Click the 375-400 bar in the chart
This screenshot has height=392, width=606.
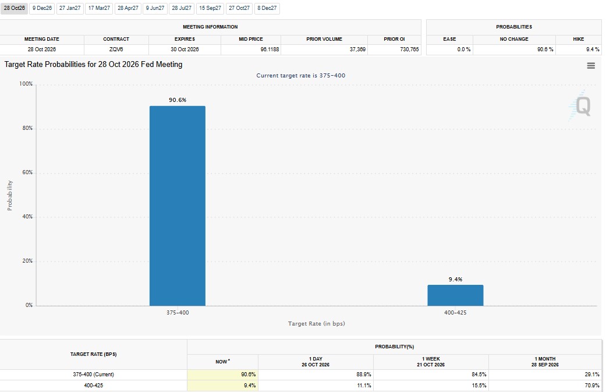pyautogui.click(x=178, y=206)
